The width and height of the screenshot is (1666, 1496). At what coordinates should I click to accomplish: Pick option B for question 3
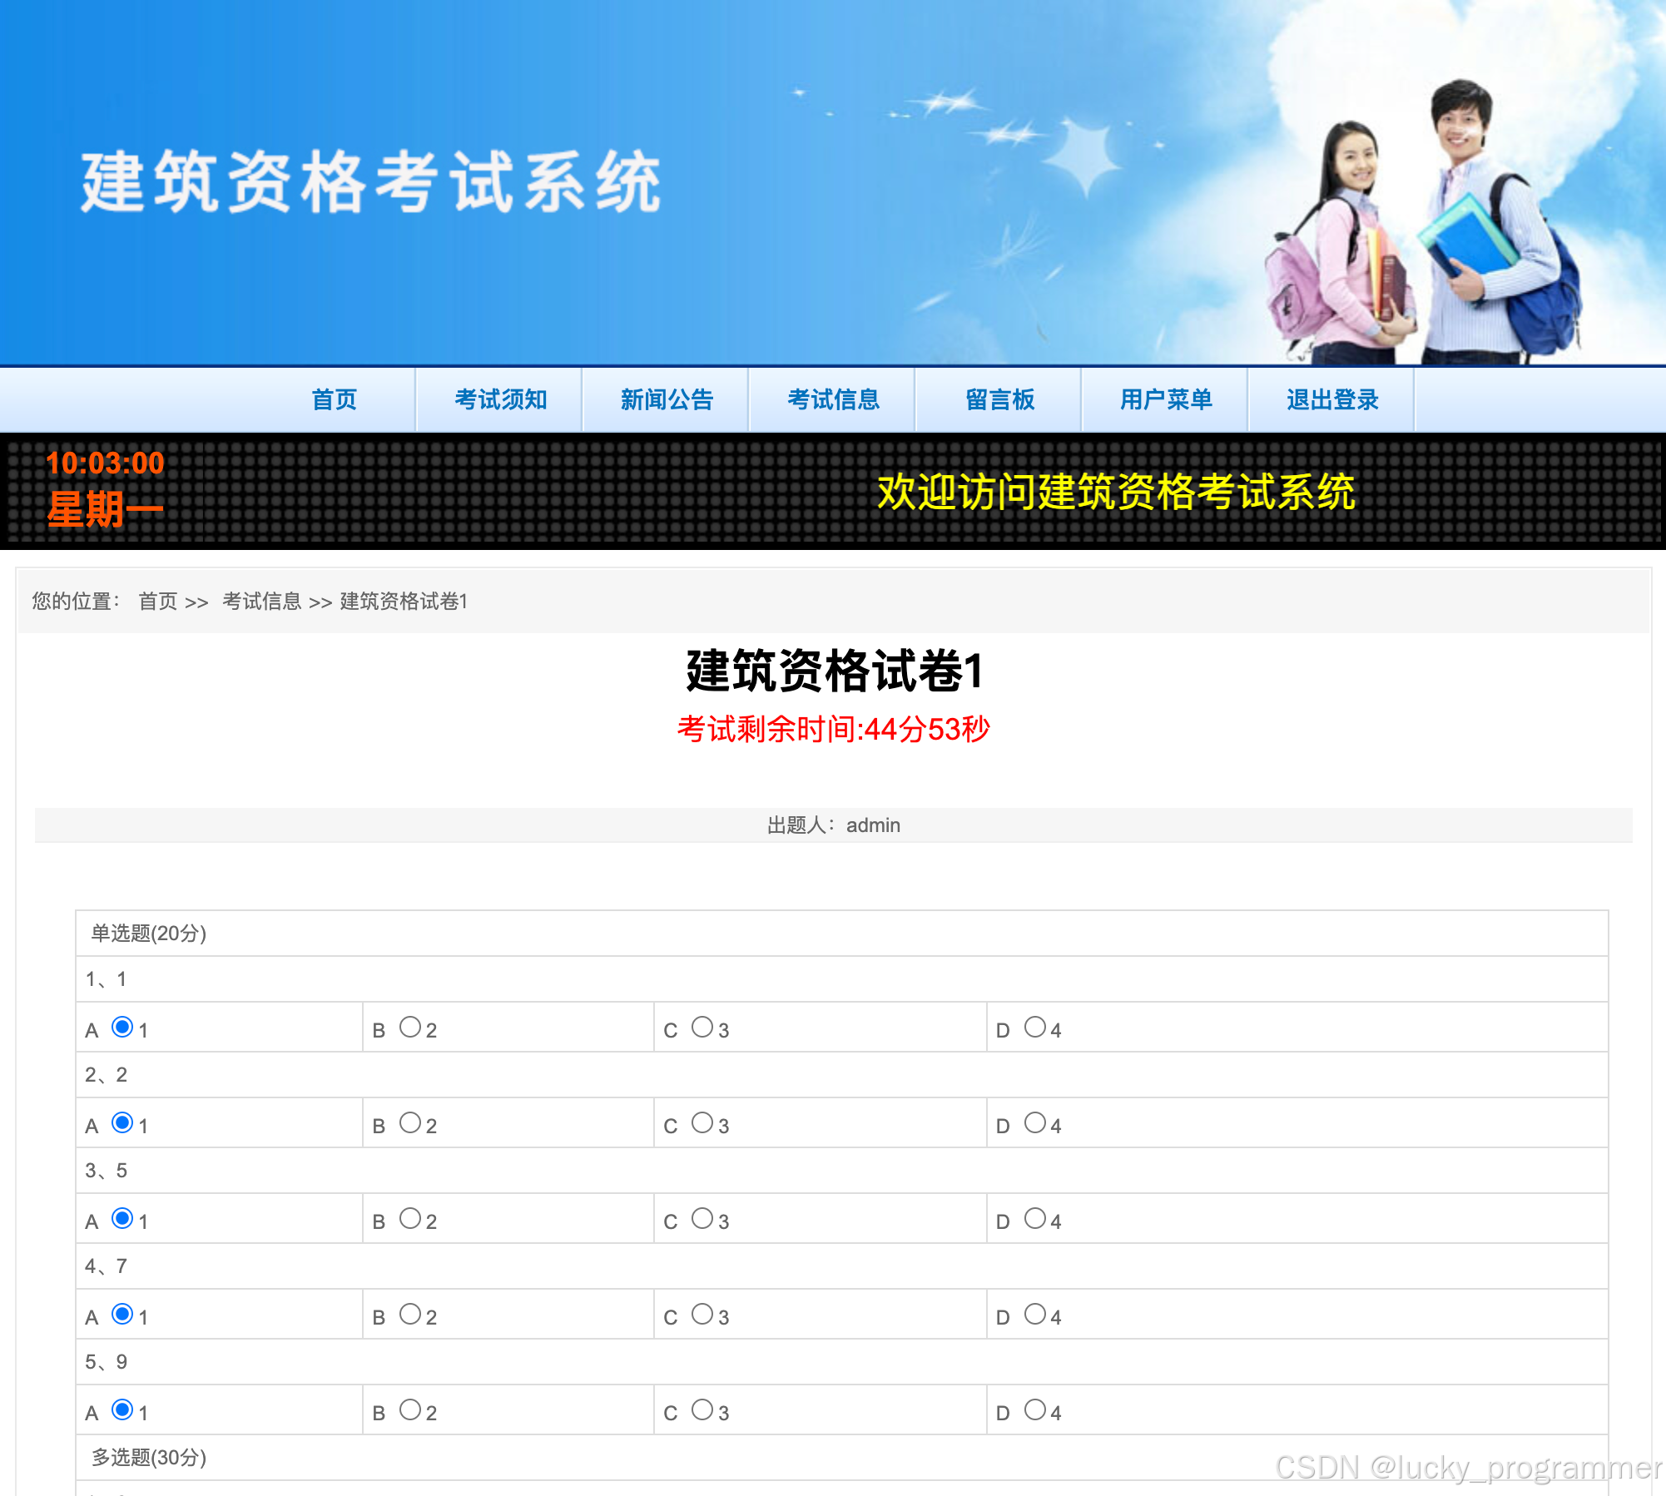pyautogui.click(x=409, y=1219)
